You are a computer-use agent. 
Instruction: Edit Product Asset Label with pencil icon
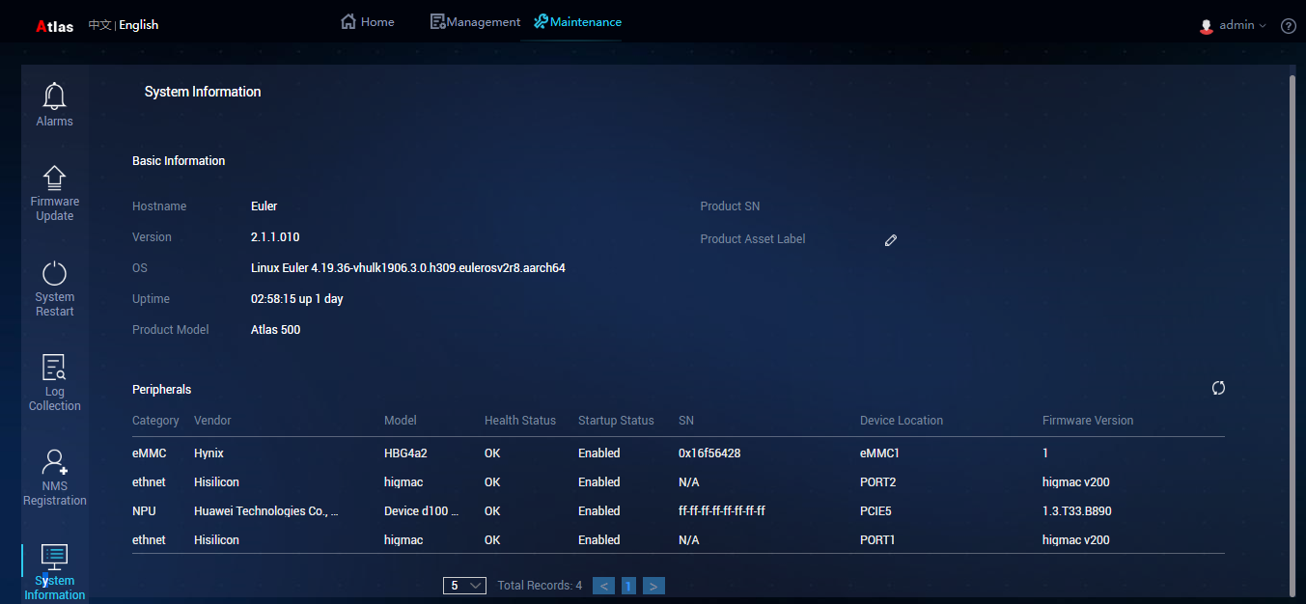tap(891, 240)
